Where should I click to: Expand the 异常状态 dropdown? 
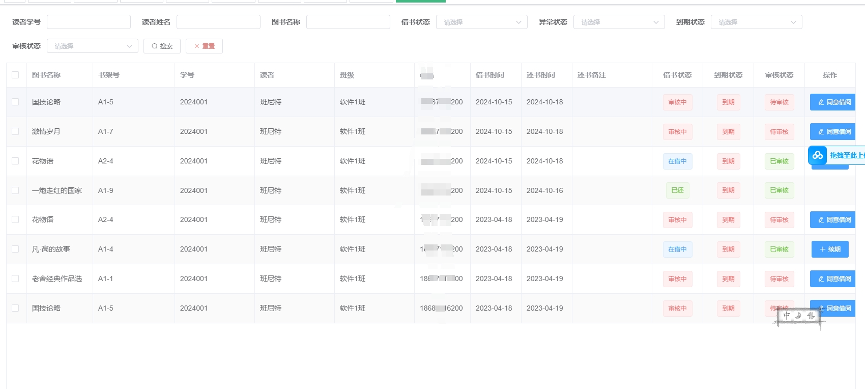click(x=619, y=22)
